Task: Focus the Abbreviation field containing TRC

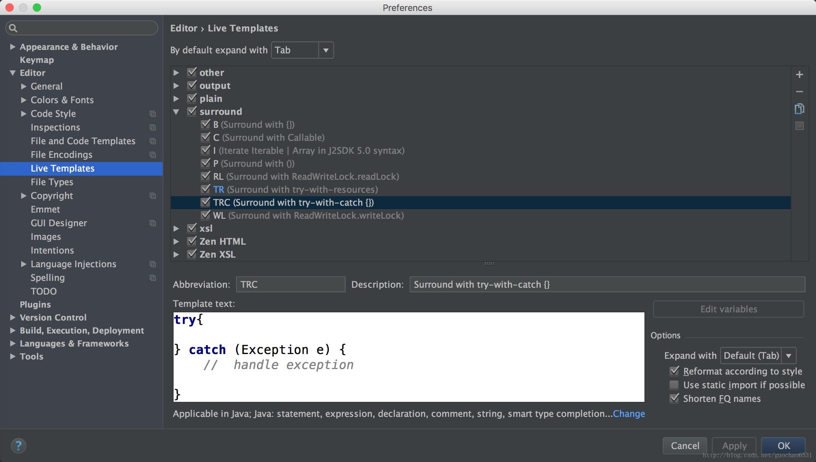Action: [291, 284]
